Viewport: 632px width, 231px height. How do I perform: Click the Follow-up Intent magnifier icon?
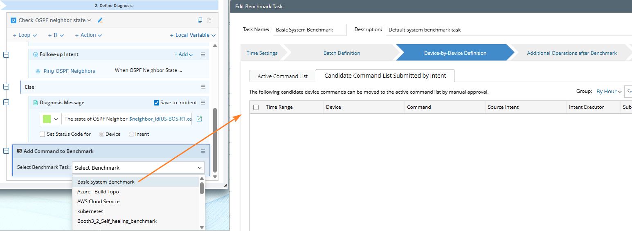pos(35,54)
